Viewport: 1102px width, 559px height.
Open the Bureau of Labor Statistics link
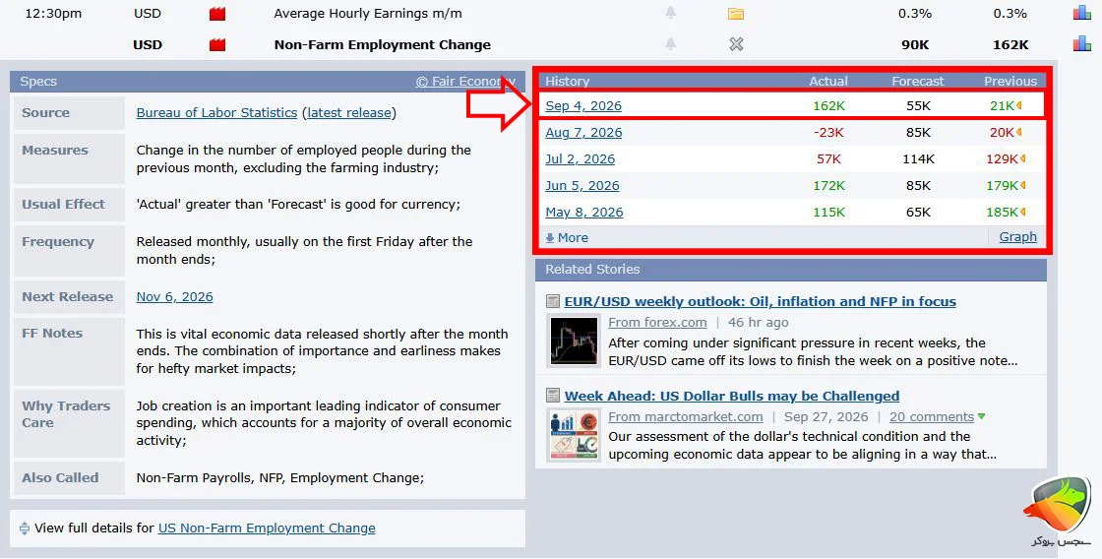click(216, 112)
